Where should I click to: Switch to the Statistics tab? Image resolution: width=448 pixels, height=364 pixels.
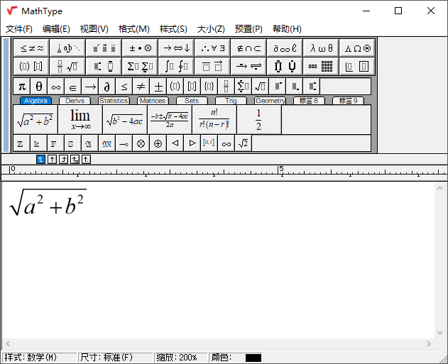pos(114,101)
